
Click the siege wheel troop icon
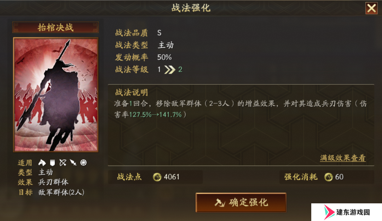83,163
